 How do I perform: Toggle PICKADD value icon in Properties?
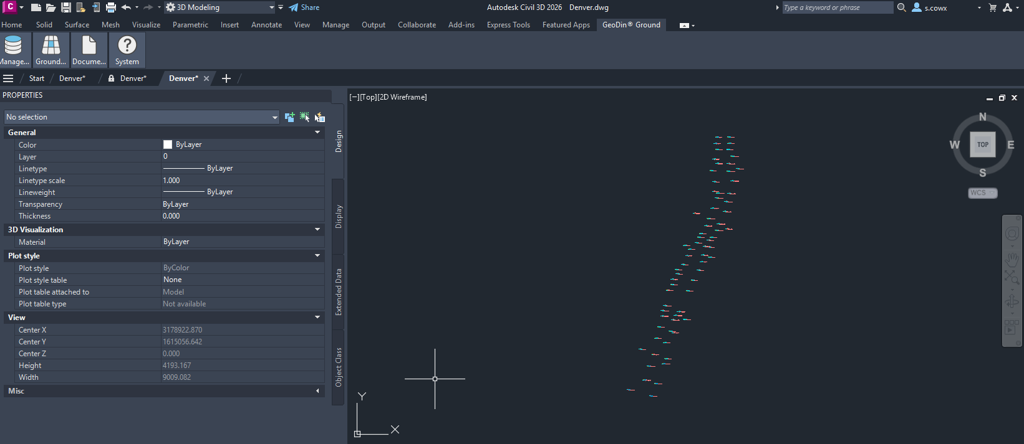pos(289,117)
